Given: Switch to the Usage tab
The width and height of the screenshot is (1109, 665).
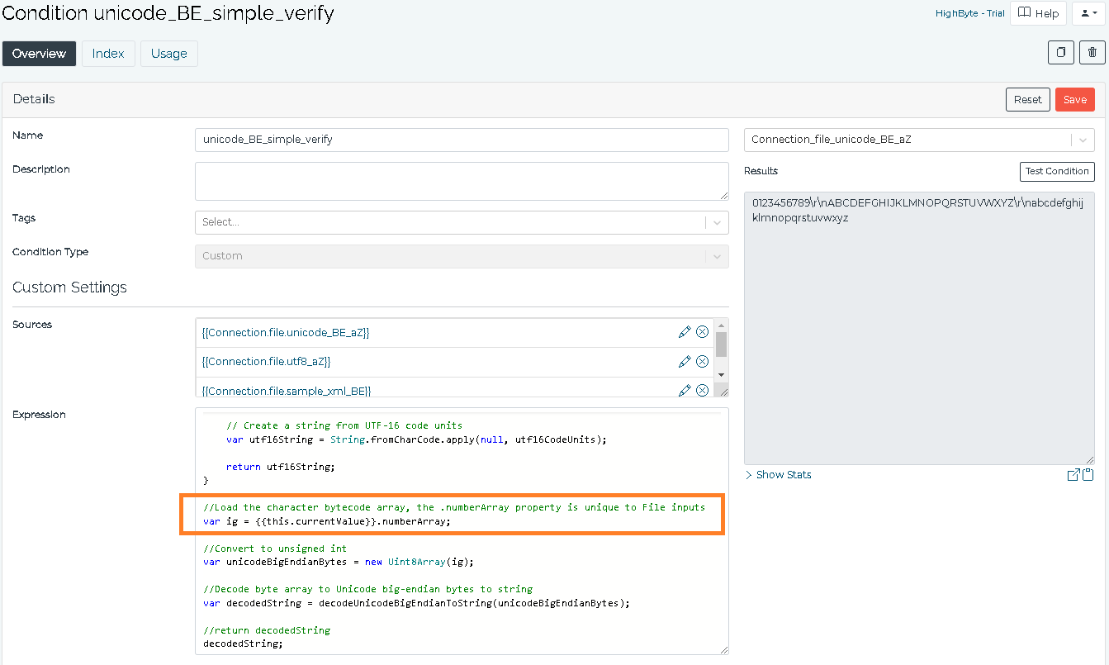Looking at the screenshot, I should point(168,53).
